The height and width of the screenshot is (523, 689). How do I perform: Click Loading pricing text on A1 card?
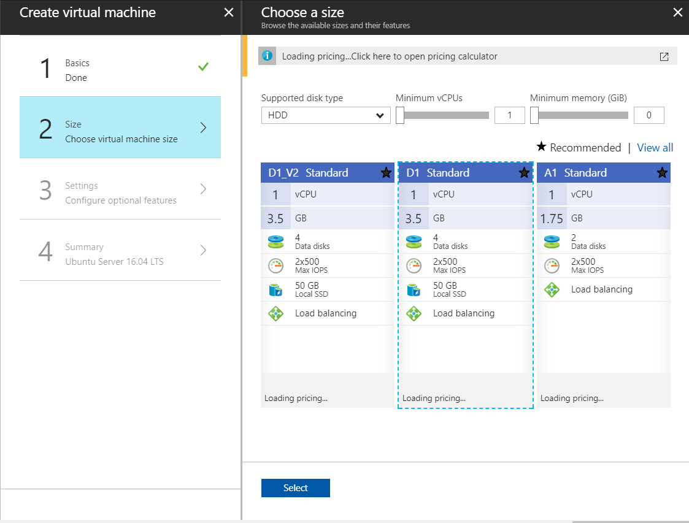coord(572,399)
